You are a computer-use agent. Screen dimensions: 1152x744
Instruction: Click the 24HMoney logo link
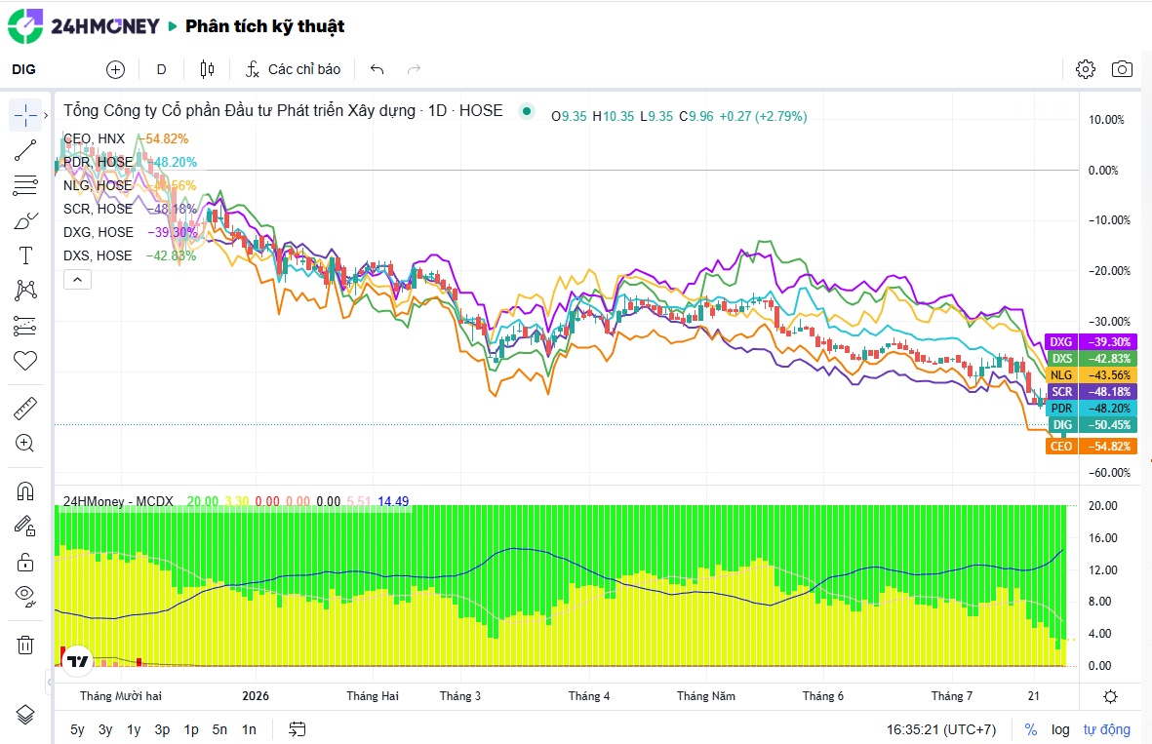pos(84,26)
